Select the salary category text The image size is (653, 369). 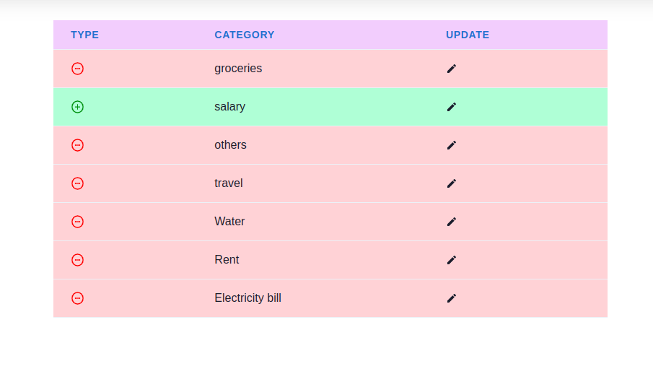pyautogui.click(x=230, y=107)
